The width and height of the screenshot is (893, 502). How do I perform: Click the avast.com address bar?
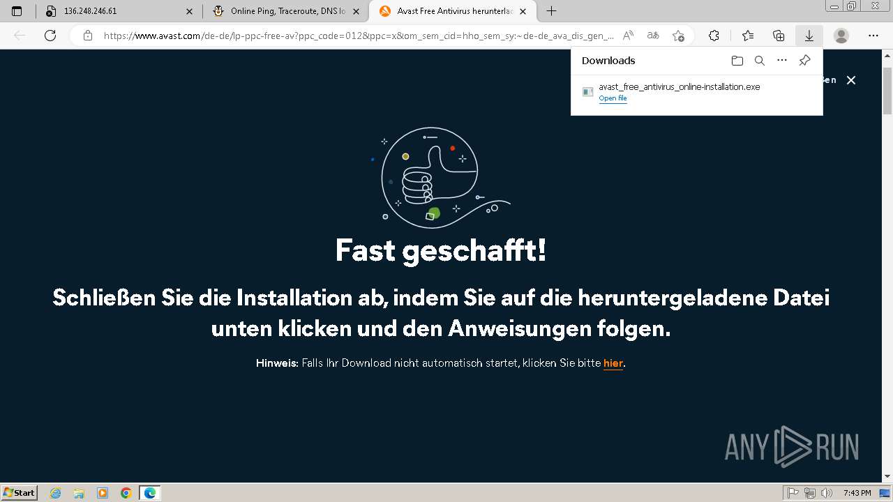pyautogui.click(x=359, y=36)
